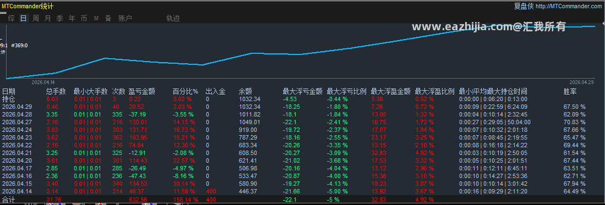The image size is (605, 205).
Task: Click the 362 trade count cell
Action: [x=117, y=137]
